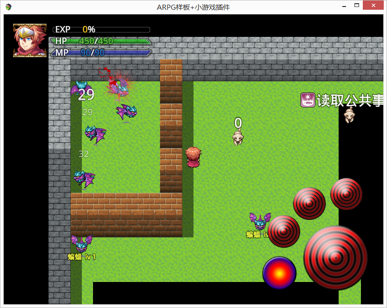This screenshot has height=308, width=387.
Task: Click the EXP 0% progress bar
Action: tap(101, 30)
